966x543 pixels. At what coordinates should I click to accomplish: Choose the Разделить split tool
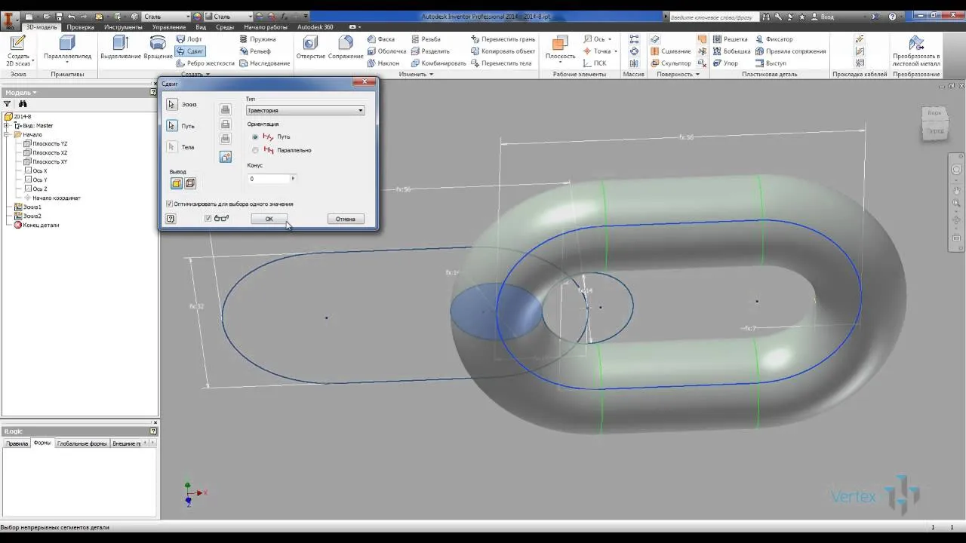[x=430, y=51]
